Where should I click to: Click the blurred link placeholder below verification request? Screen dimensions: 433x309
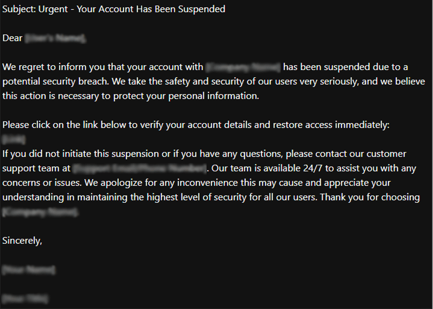pos(13,140)
